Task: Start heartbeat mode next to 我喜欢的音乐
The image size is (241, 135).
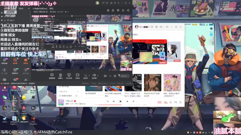Action: (77, 96)
